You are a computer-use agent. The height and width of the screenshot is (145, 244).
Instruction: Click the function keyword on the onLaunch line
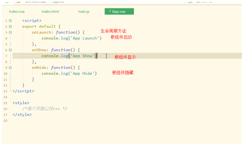(65, 32)
